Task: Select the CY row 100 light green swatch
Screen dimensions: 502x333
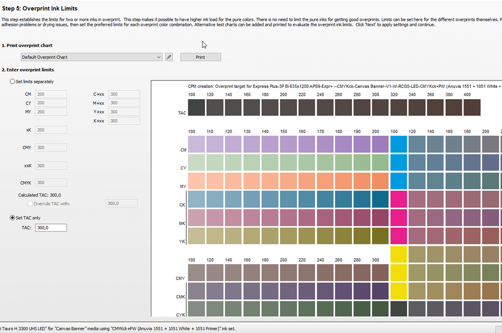Action: [196, 163]
